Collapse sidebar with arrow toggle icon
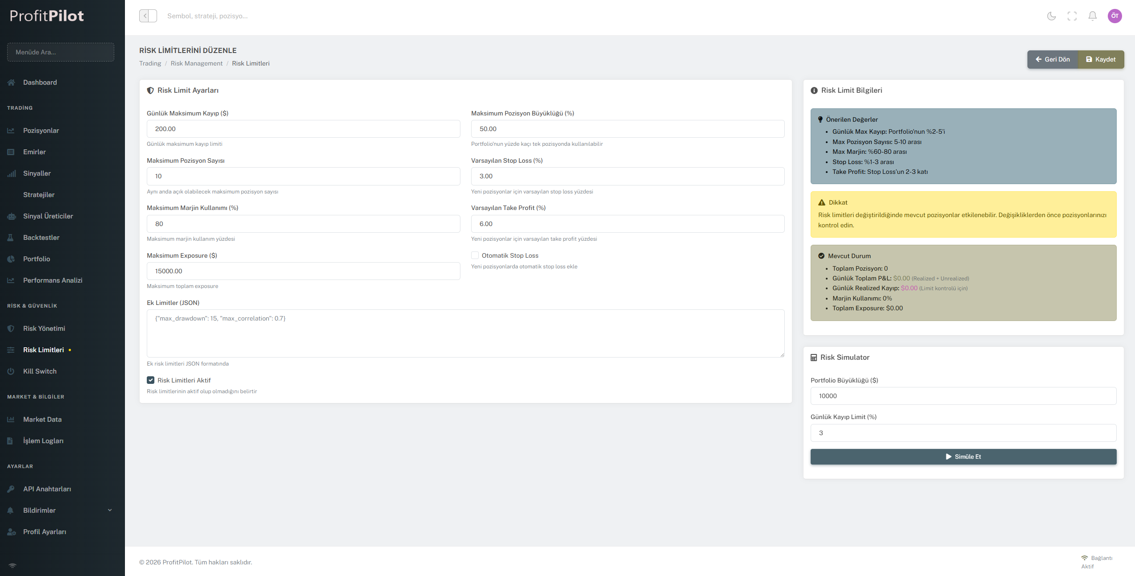The image size is (1135, 576). (x=148, y=16)
